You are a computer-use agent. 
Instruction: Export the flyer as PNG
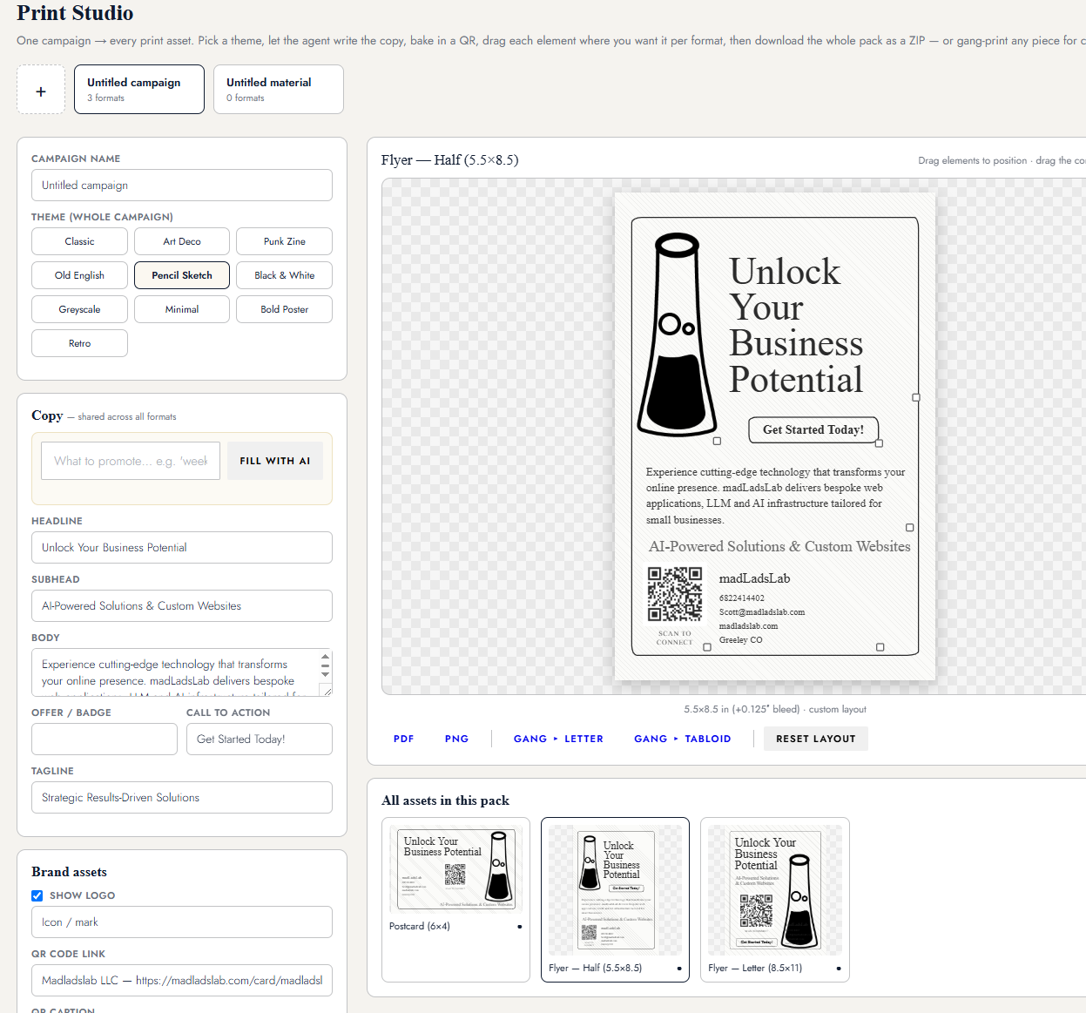[x=456, y=739]
